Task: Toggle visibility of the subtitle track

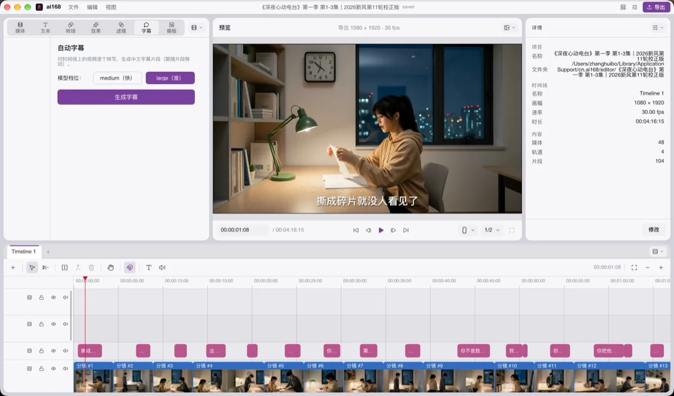Action: pyautogui.click(x=53, y=351)
